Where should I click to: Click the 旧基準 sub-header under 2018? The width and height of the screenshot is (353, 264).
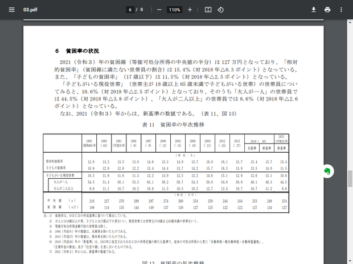click(x=252, y=148)
